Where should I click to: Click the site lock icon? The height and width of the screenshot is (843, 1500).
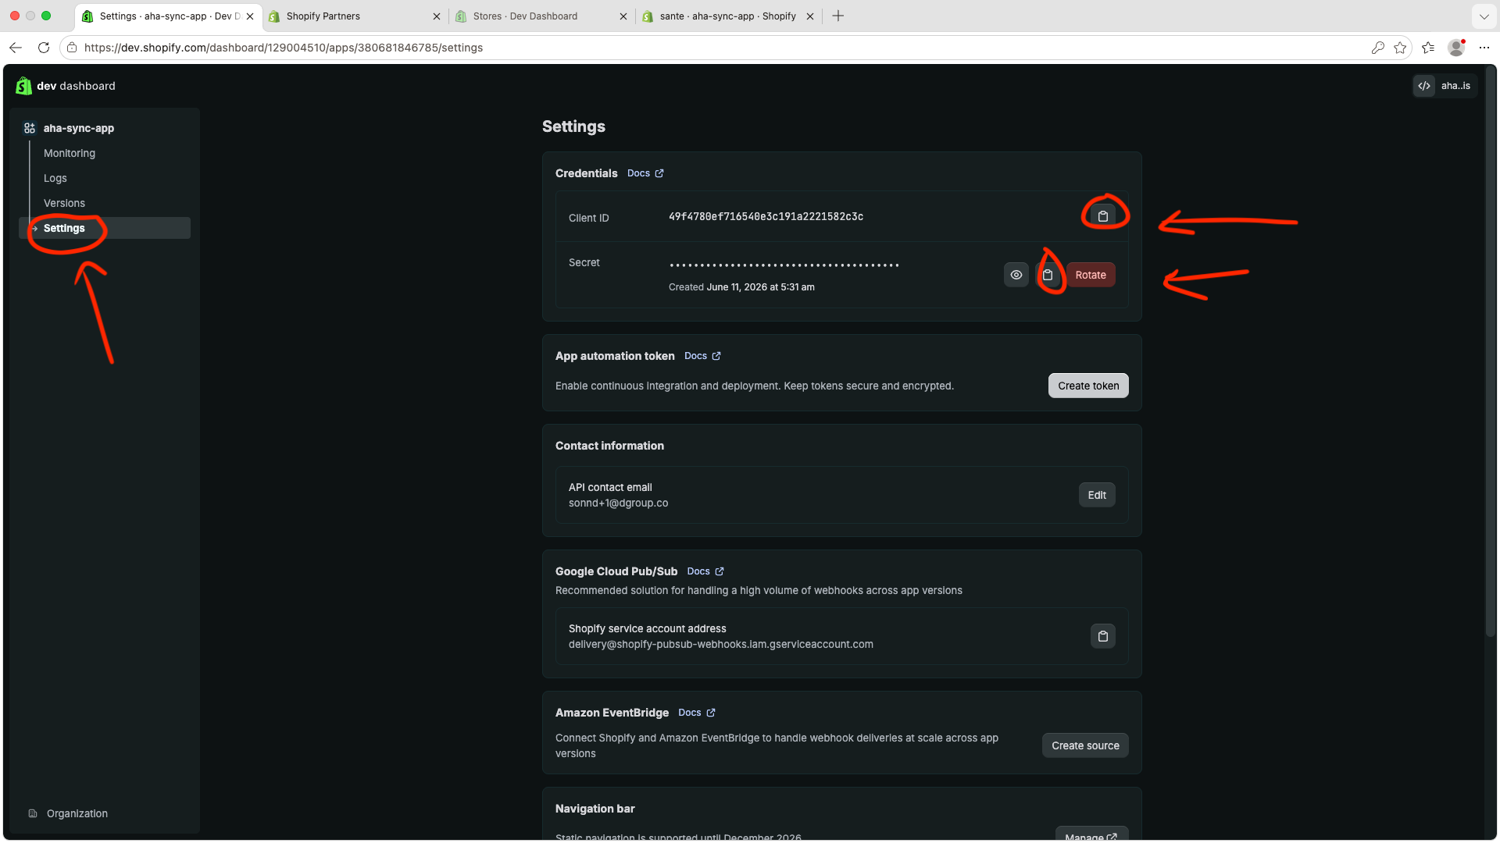tap(72, 48)
